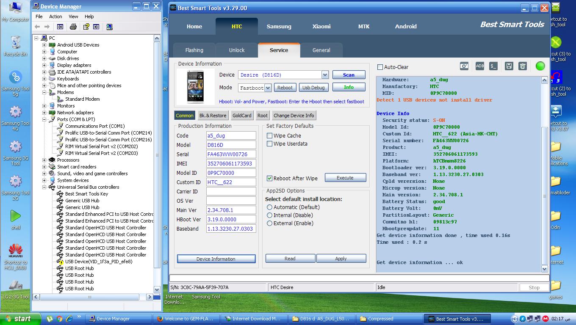
Task: Switch to the Xiaomi tab
Action: click(321, 26)
